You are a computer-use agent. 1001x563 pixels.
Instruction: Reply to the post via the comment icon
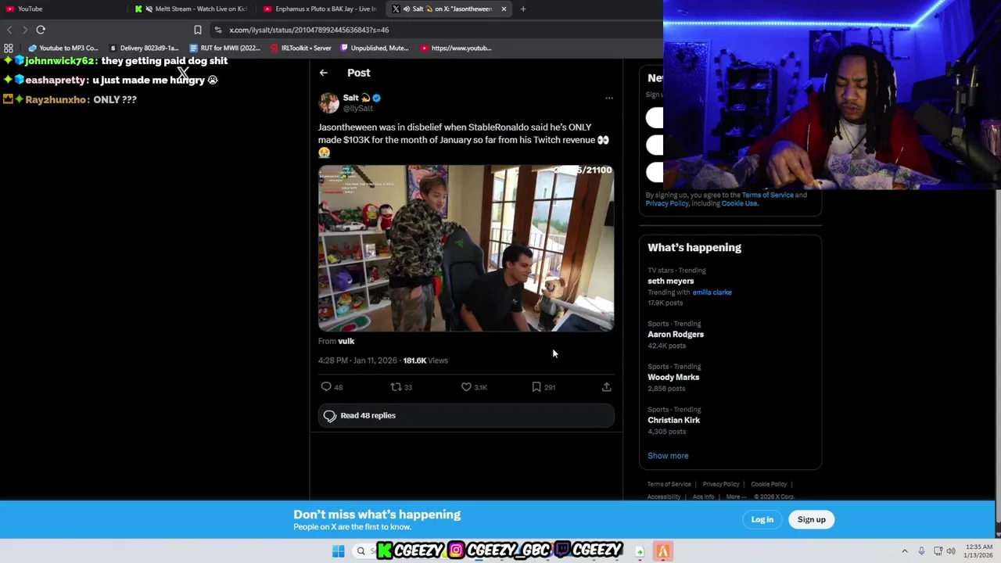point(326,387)
